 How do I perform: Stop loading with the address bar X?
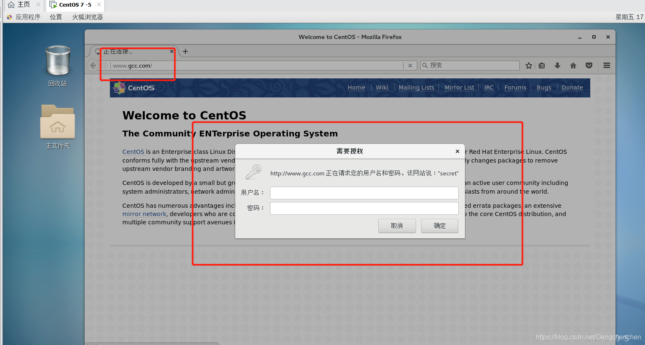pos(410,66)
